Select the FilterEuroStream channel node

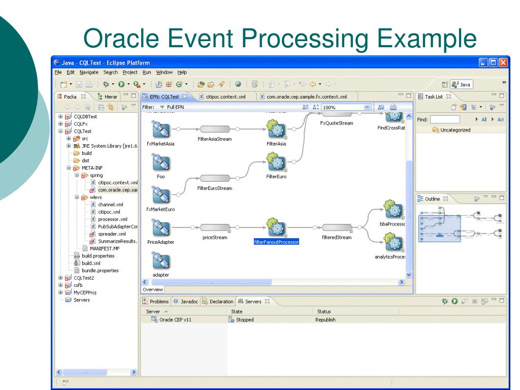click(215, 178)
